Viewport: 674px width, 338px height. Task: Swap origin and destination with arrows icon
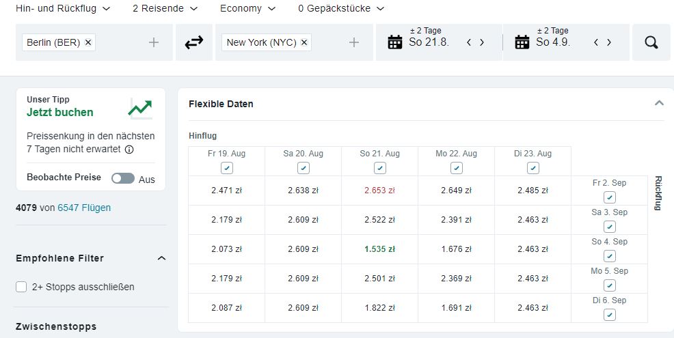pyautogui.click(x=194, y=42)
